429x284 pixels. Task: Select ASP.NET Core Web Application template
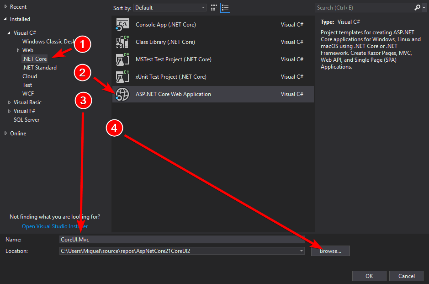tap(213, 94)
